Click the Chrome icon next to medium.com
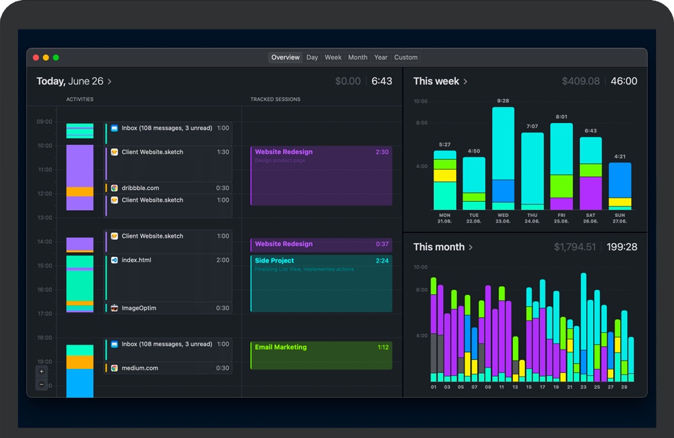674x438 pixels. coord(114,368)
